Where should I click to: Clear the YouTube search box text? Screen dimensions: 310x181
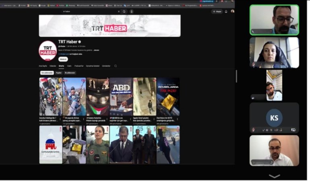(119, 11)
